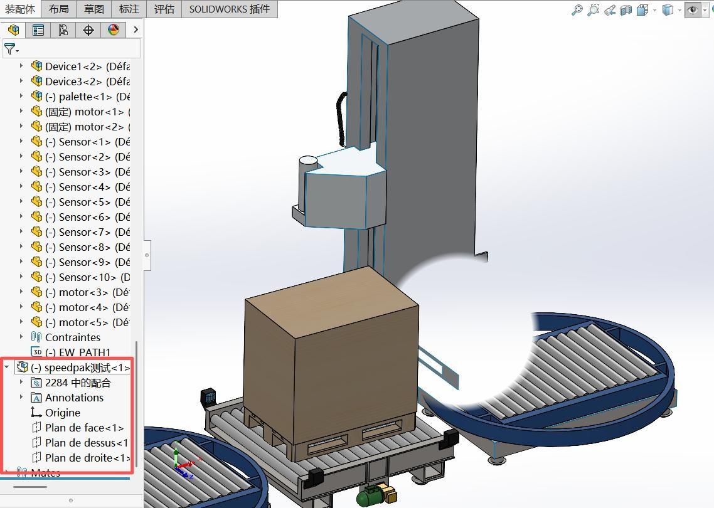
Task: Click the 2284 中的配合 folder icon
Action: pos(36,381)
